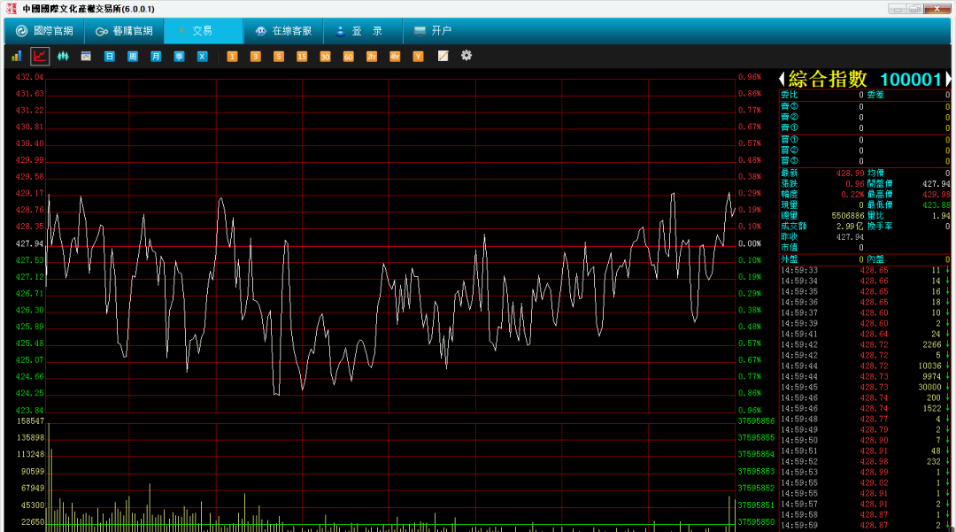
Task: Go to previous instrument left arrow
Action: coord(782,79)
